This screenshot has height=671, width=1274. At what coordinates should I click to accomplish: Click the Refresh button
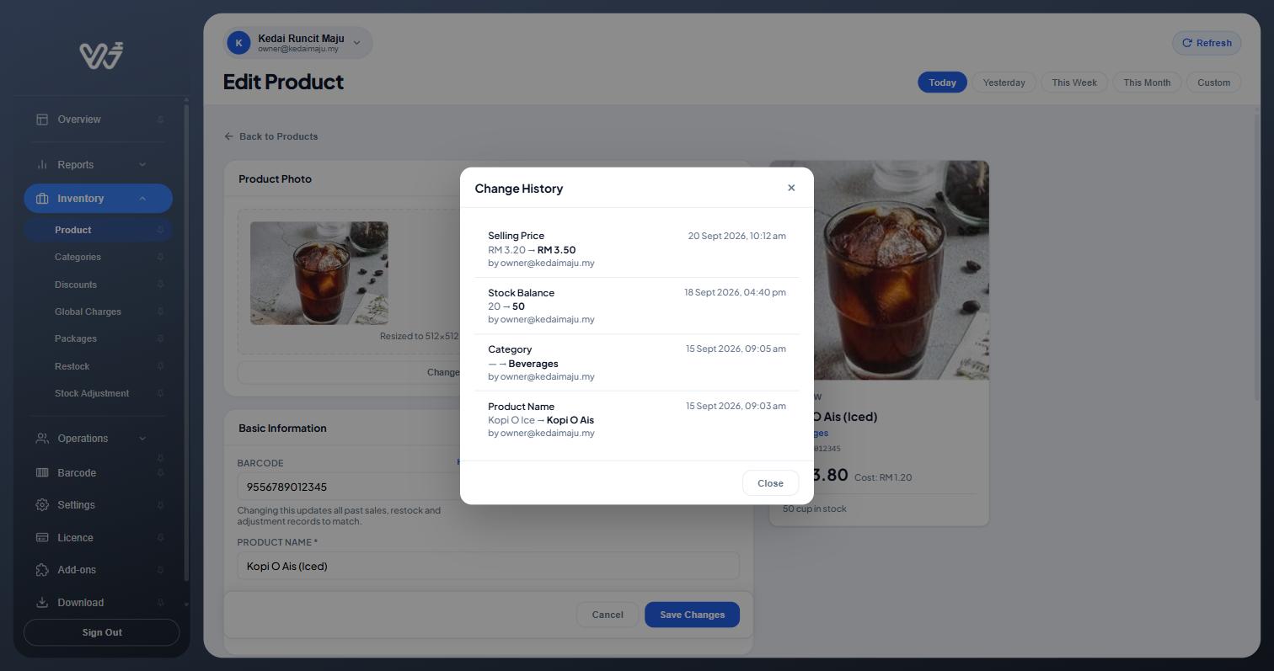[1207, 43]
